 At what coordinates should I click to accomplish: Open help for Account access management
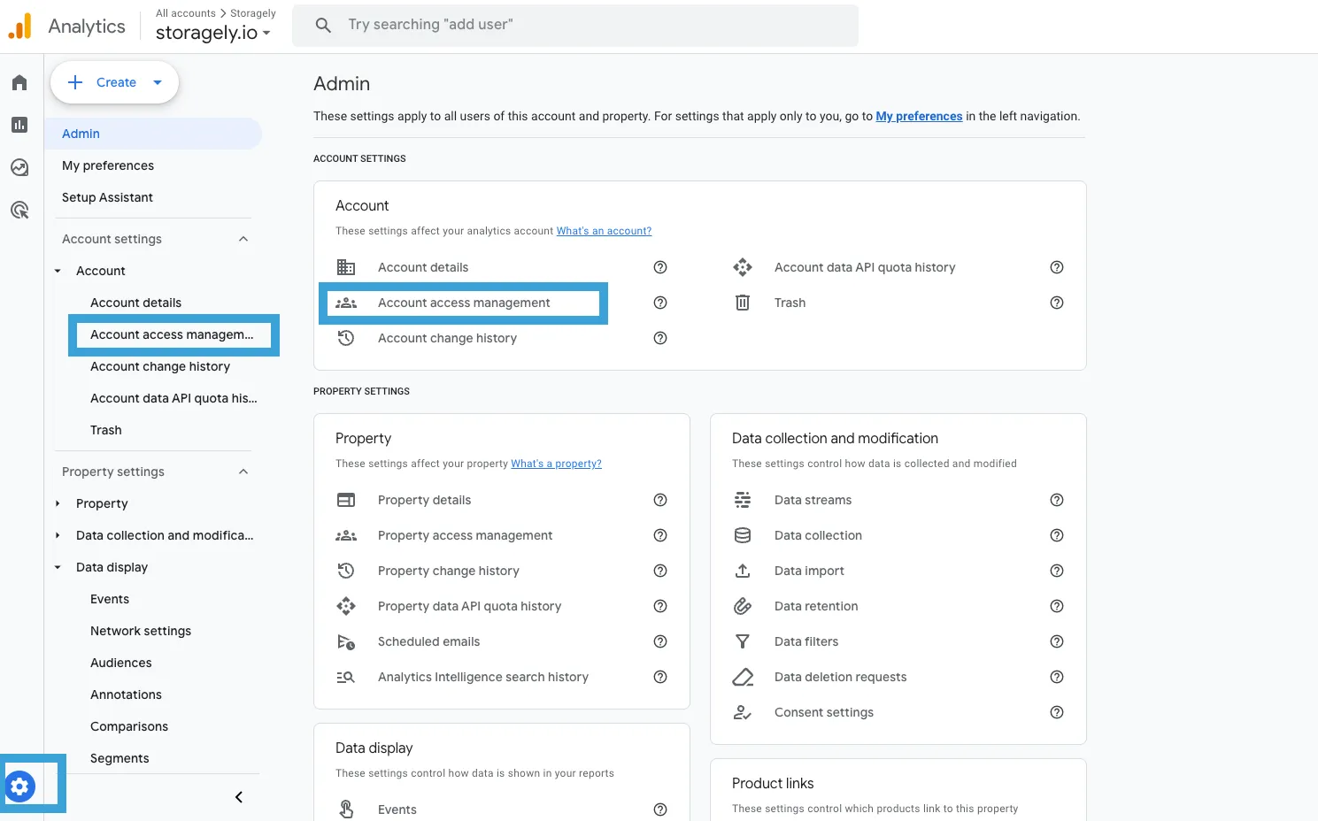[660, 303]
